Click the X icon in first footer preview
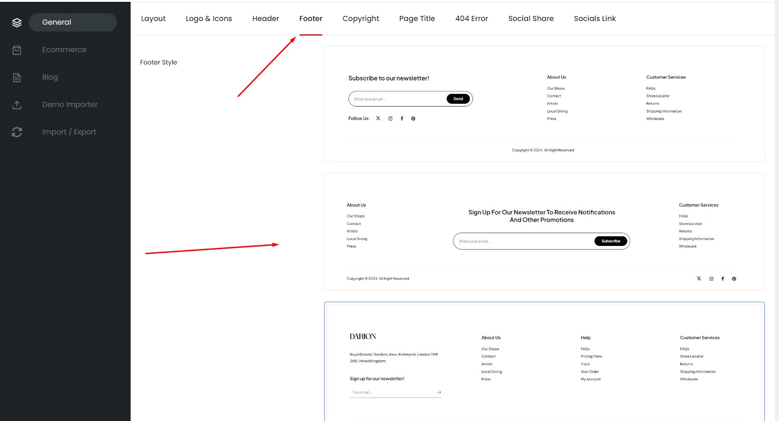This screenshot has width=779, height=421. point(378,118)
